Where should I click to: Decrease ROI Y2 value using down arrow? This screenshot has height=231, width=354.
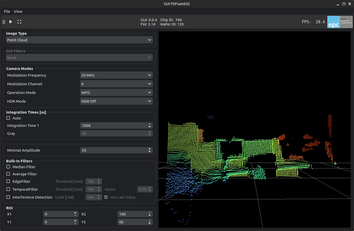coord(150,223)
